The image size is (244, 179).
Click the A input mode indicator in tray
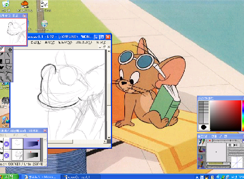coord(197,177)
